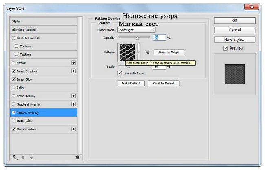Click the Opacity percentage input field

pyautogui.click(x=159, y=38)
